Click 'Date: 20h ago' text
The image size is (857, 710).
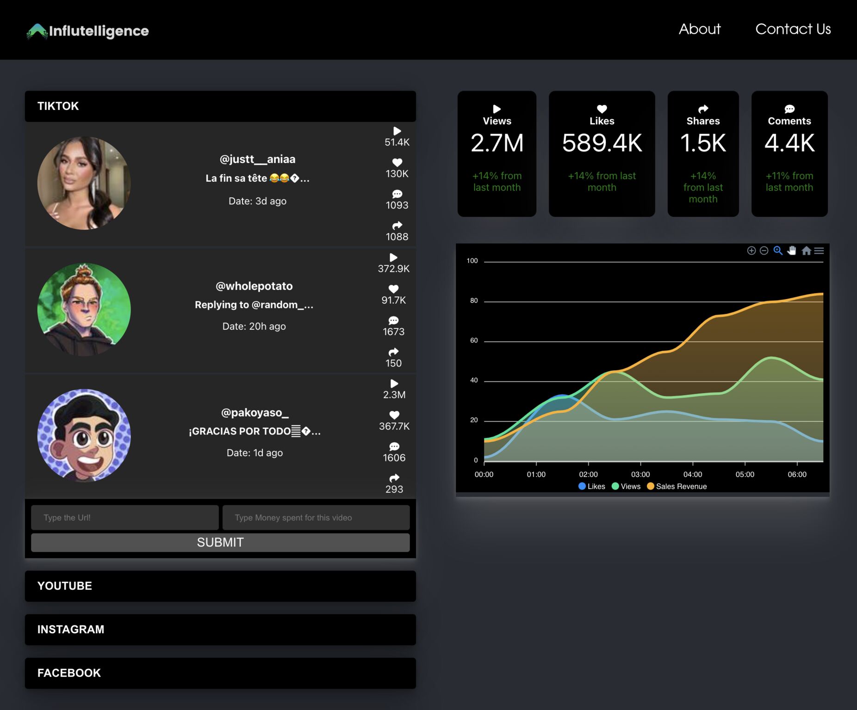254,326
